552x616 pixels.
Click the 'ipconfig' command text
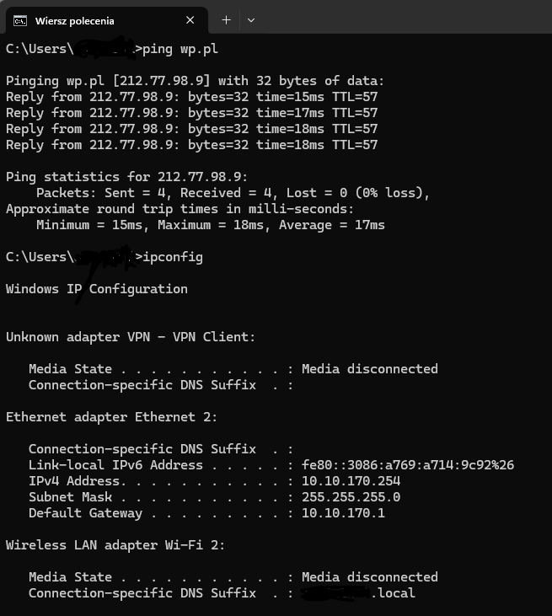tap(173, 257)
